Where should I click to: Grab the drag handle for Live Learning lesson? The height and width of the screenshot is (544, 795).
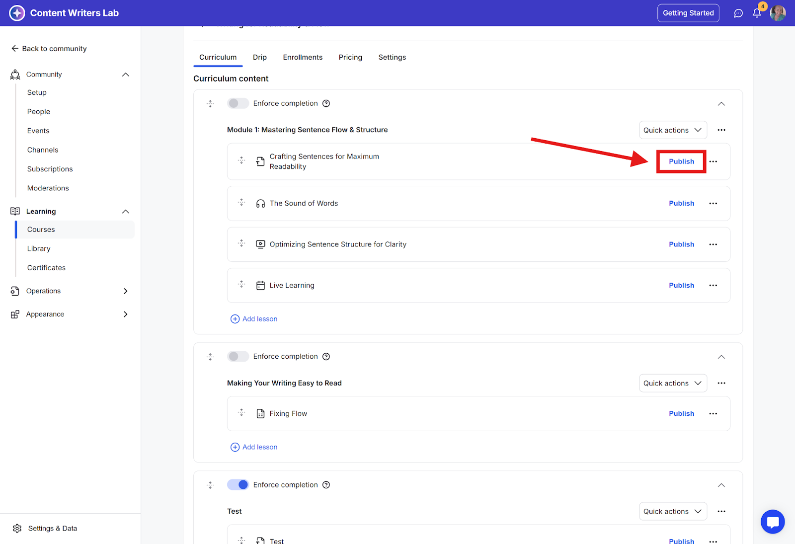[x=241, y=285]
